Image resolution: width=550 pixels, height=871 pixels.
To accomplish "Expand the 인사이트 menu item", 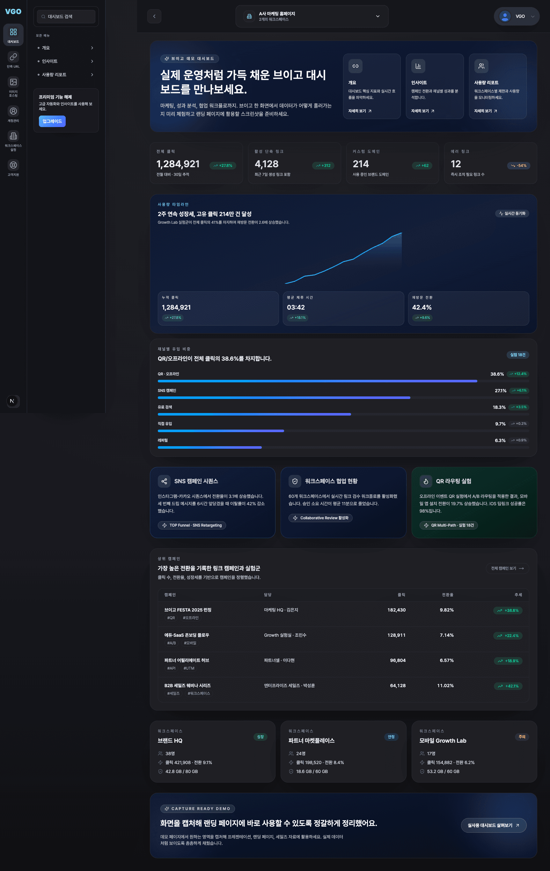I will (x=66, y=61).
